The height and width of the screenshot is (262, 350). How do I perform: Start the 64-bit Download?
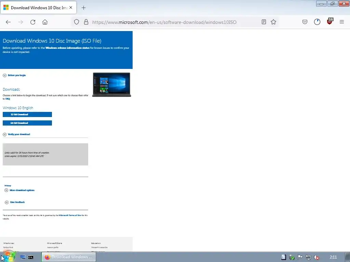[27, 123]
